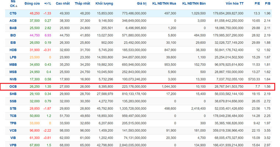Image resolution: width=280 pixels, height=147 pixels.
Task: Open the ACB stock ticker link
Action: point(13,20)
